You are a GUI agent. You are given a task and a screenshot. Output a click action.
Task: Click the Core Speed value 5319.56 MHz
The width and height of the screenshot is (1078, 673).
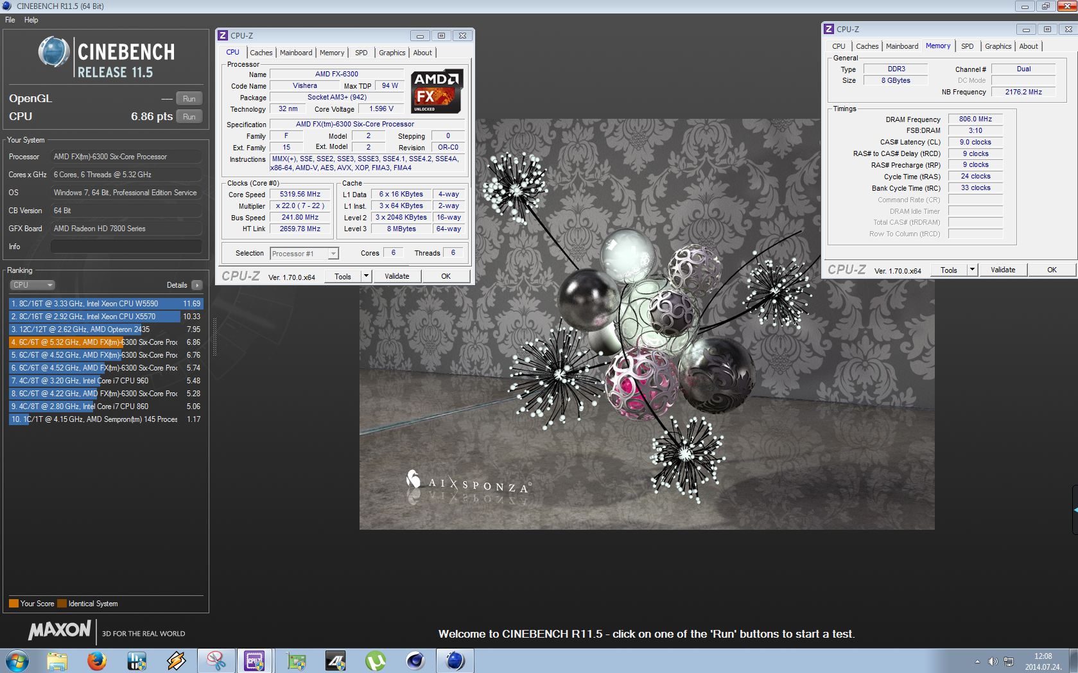coord(300,195)
